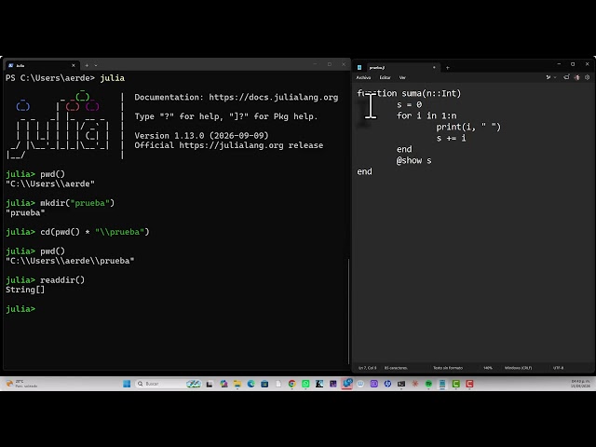
Task: Open Google Chrome from the taskbar
Action: (x=291, y=384)
